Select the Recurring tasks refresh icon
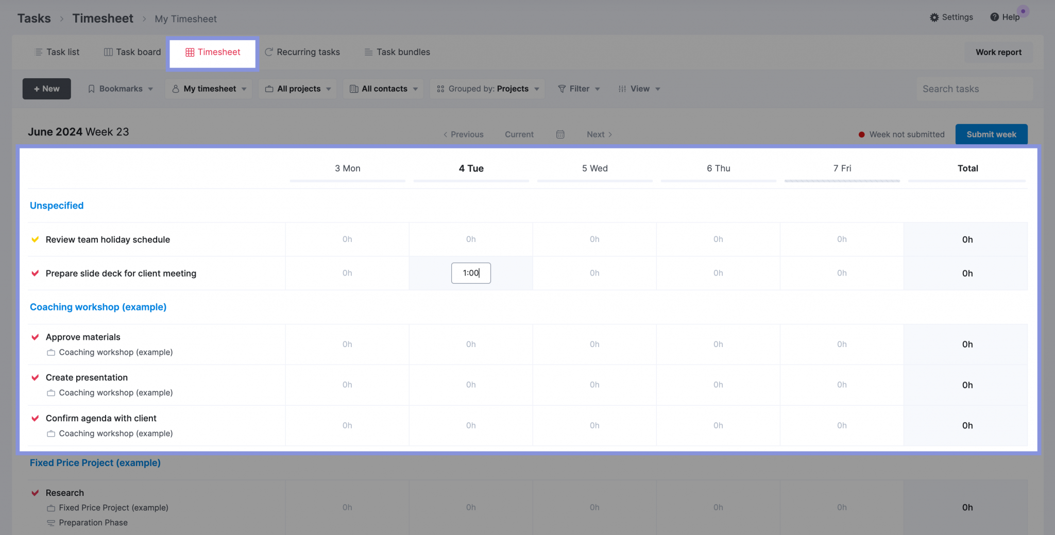This screenshot has height=535, width=1055. [268, 51]
